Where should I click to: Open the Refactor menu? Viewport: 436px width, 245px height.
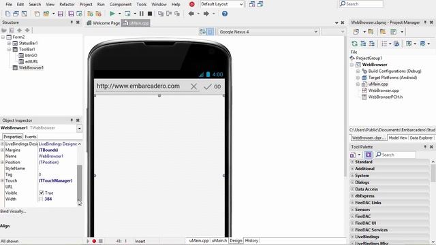(67, 5)
